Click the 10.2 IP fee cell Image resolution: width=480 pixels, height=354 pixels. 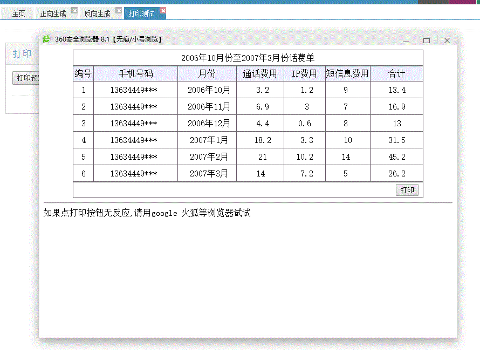pyautogui.click(x=305, y=157)
